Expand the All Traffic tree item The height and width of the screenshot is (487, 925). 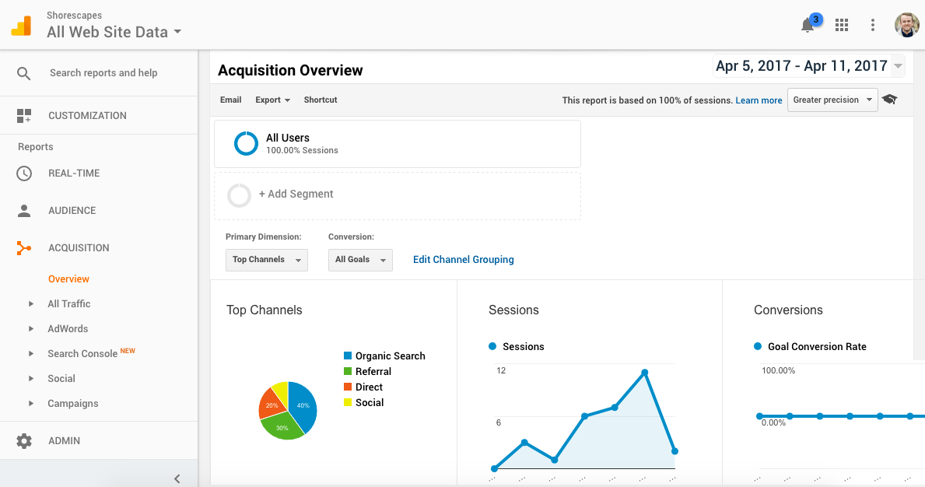(x=31, y=304)
